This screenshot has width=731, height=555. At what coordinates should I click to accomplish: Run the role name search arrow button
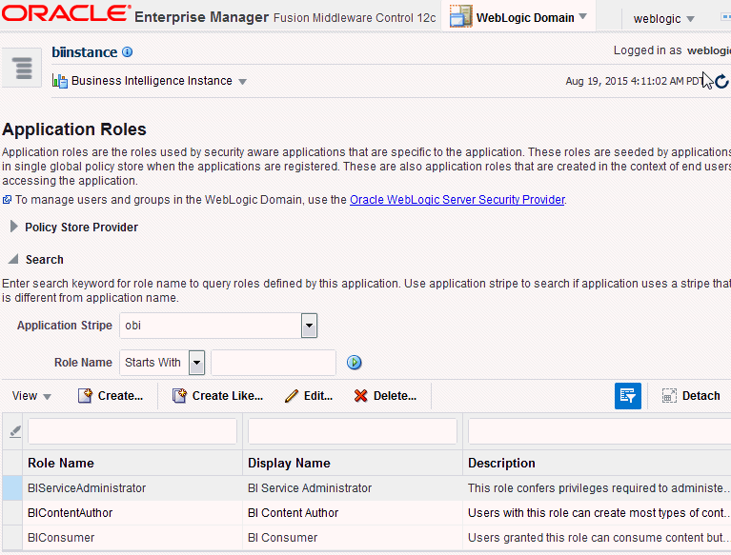point(355,363)
